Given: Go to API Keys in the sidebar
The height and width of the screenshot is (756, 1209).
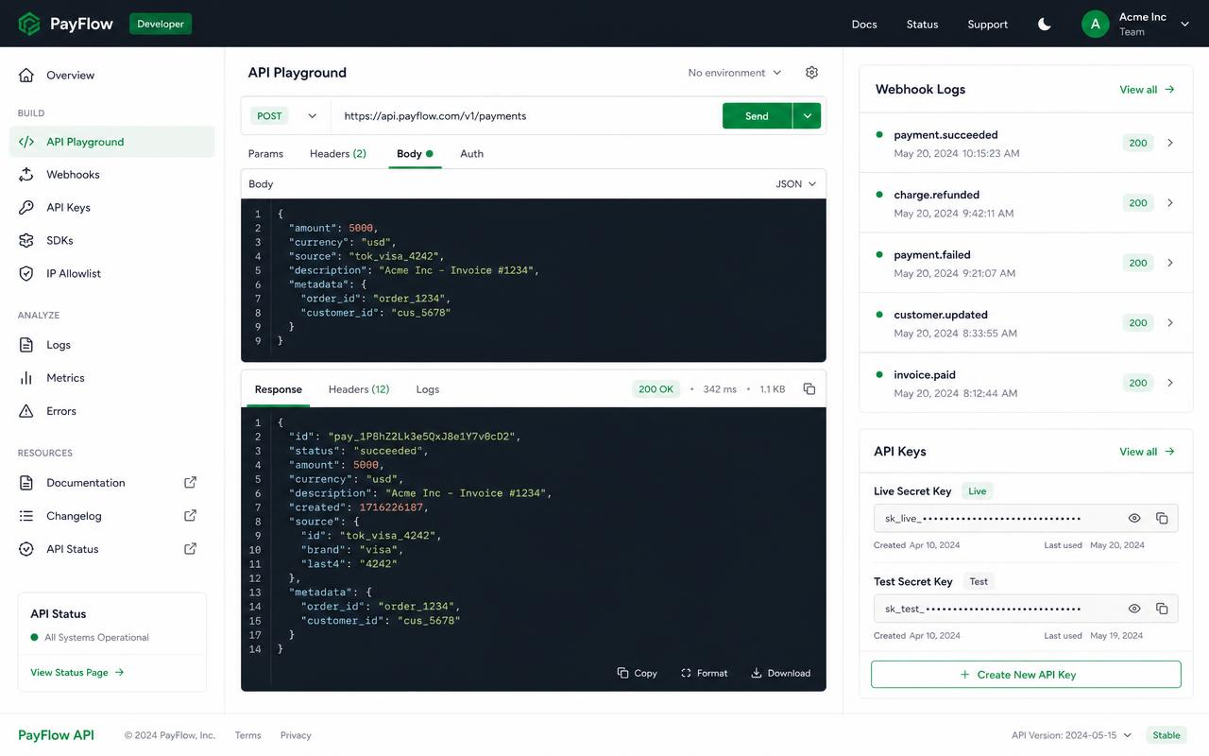Looking at the screenshot, I should point(111,208).
